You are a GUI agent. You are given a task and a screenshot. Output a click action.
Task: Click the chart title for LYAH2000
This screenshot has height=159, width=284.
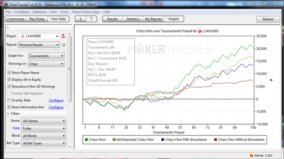177,31
